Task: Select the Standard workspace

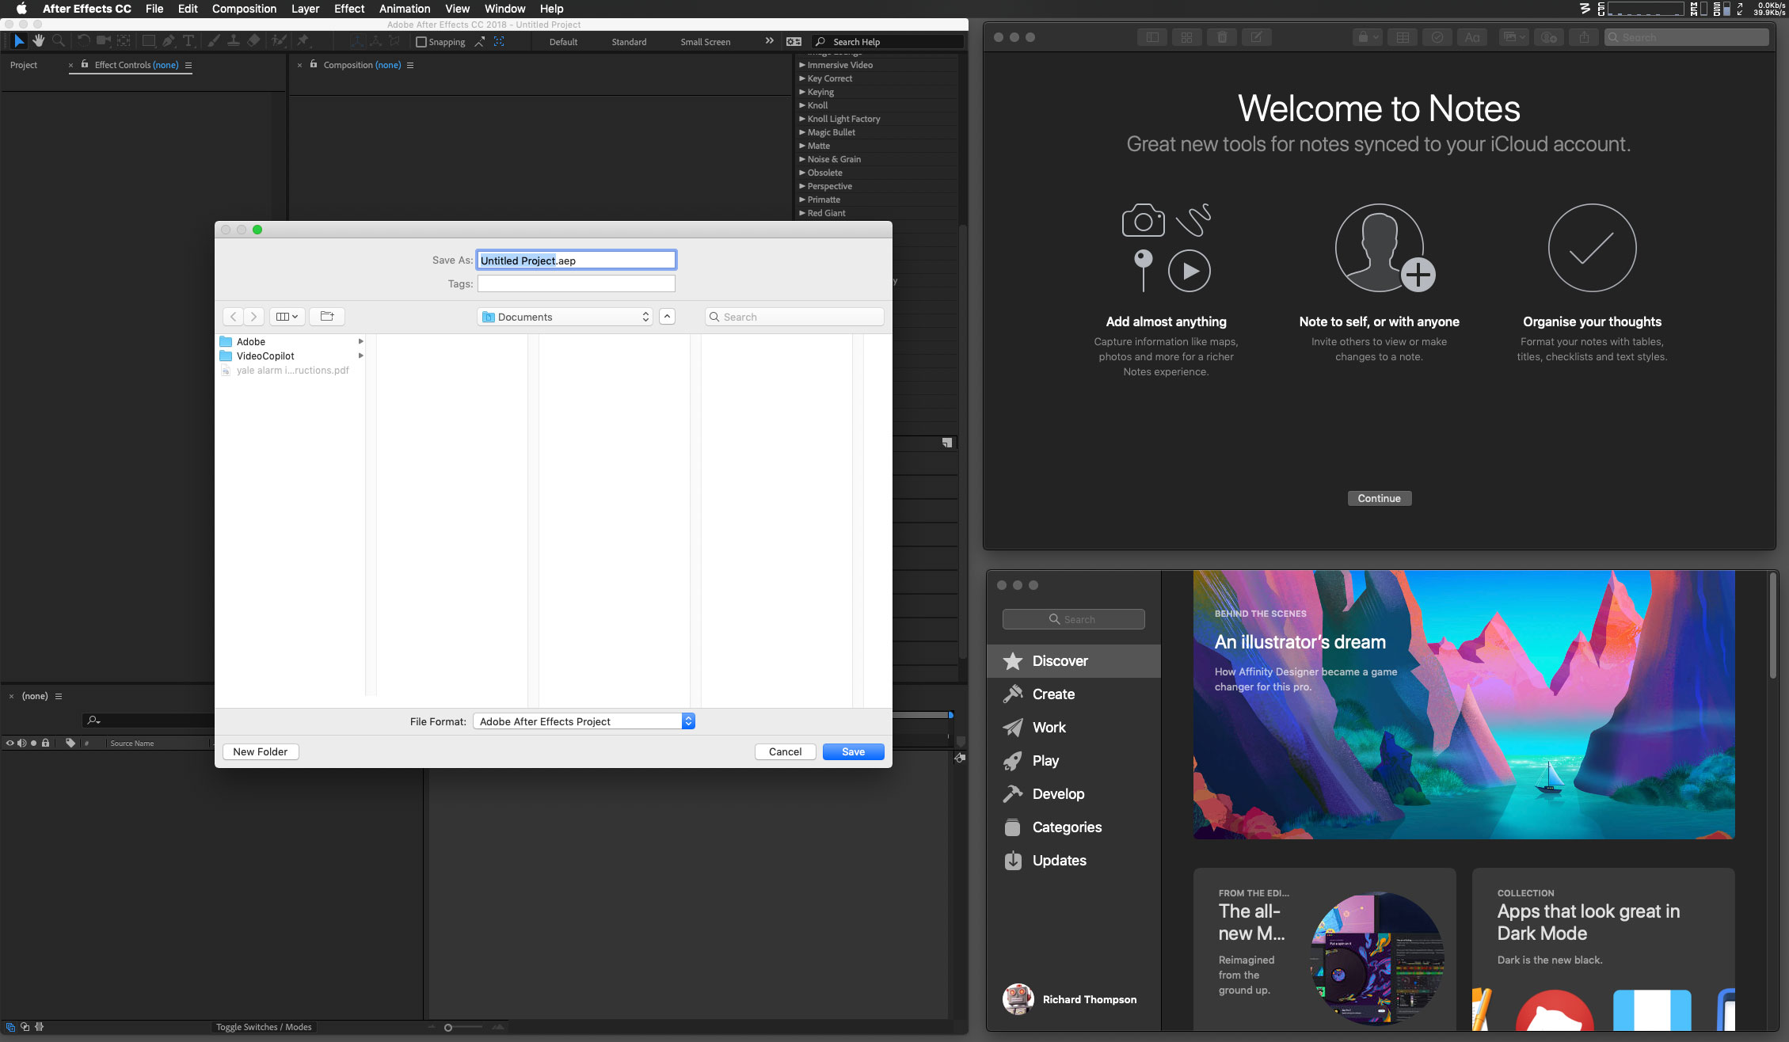Action: point(629,42)
